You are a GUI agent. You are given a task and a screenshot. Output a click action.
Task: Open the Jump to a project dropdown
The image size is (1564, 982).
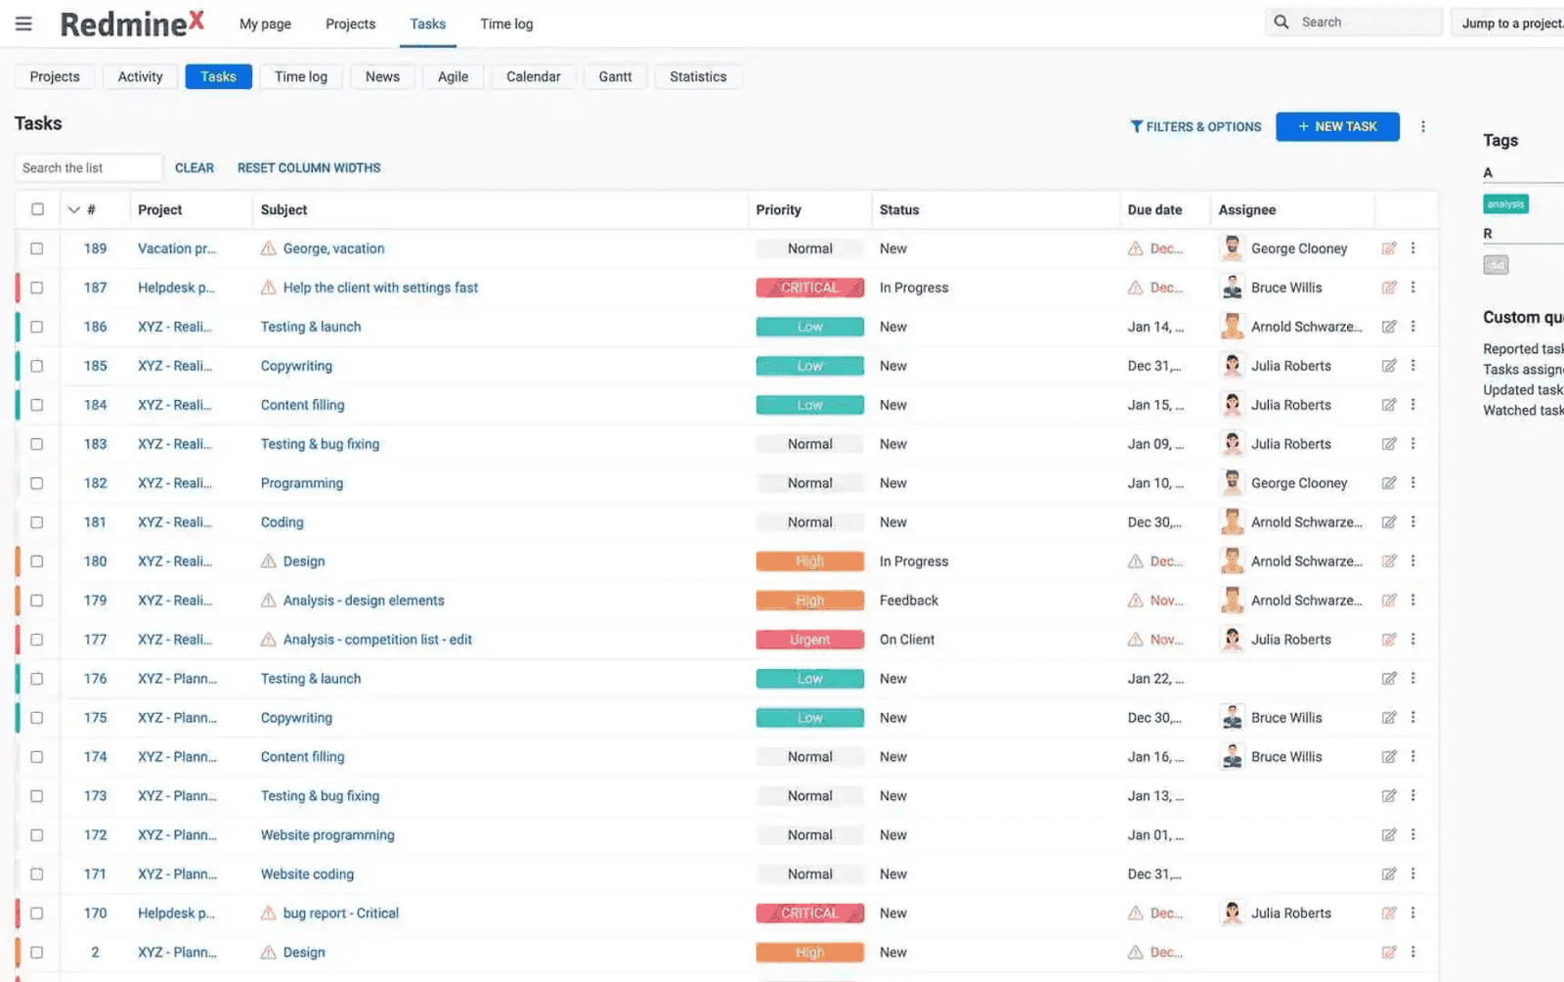pyautogui.click(x=1509, y=22)
